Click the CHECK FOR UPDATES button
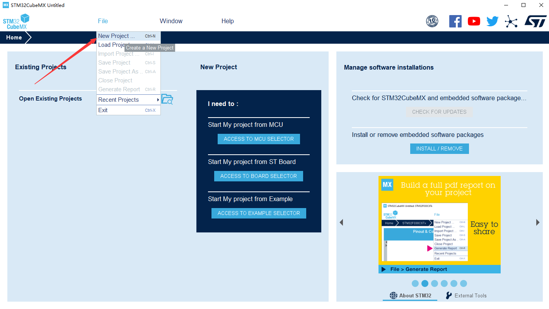This screenshot has width=549, height=309. (x=439, y=112)
